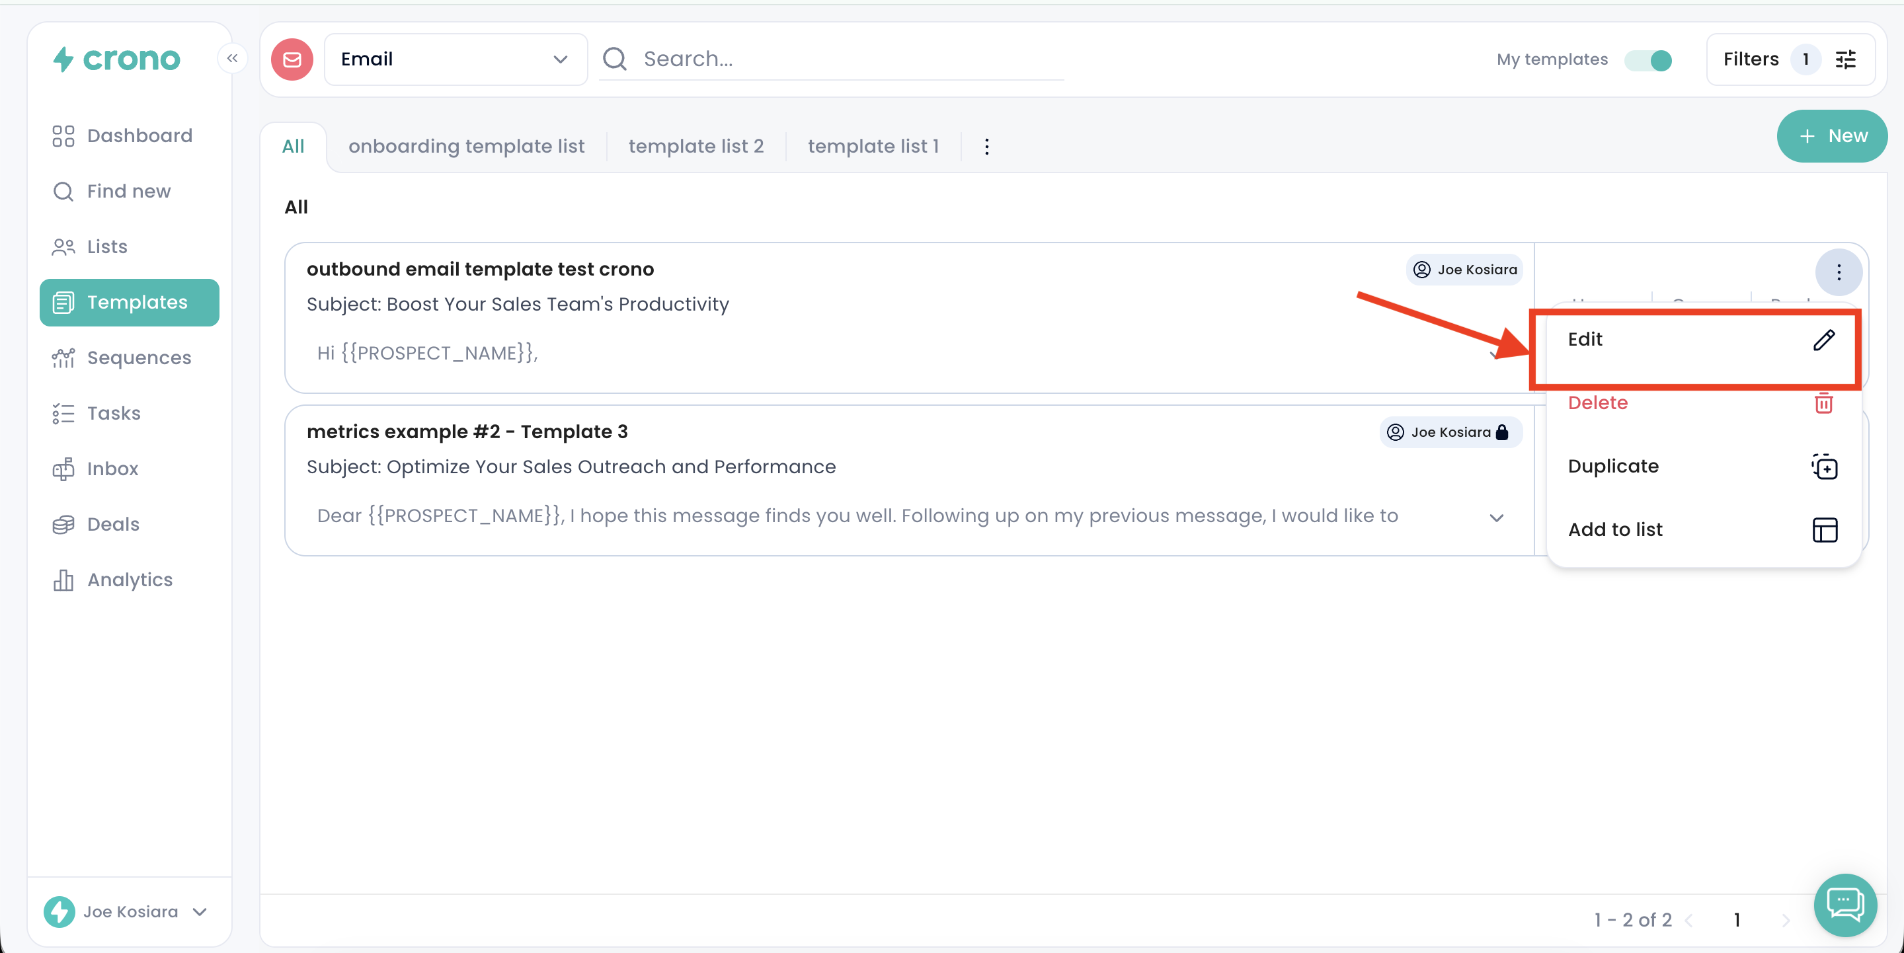Click the pencil icon next to Edit
Screen dimensions: 1904x953
[x=1823, y=340]
